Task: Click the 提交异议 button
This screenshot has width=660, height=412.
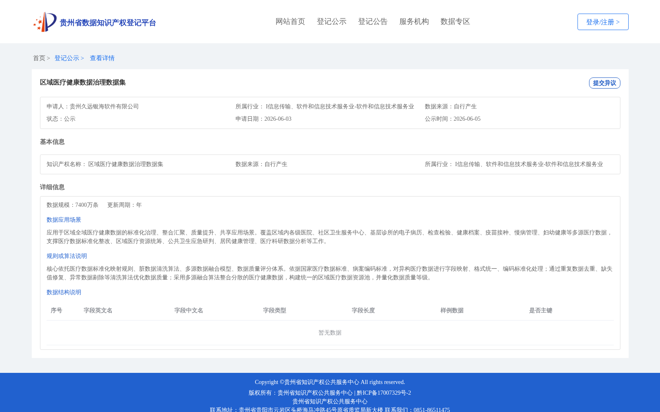Action: pyautogui.click(x=604, y=83)
